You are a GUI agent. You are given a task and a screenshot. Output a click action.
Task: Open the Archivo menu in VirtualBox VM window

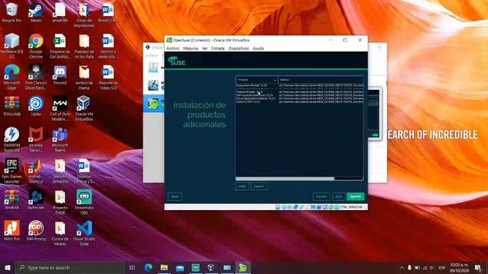pyautogui.click(x=173, y=49)
